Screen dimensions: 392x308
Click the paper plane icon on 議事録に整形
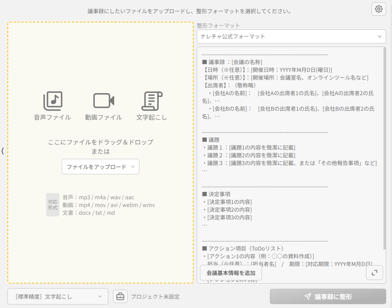(x=307, y=296)
